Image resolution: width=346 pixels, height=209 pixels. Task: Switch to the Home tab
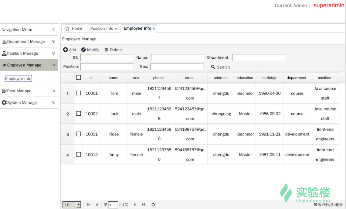coord(73,29)
